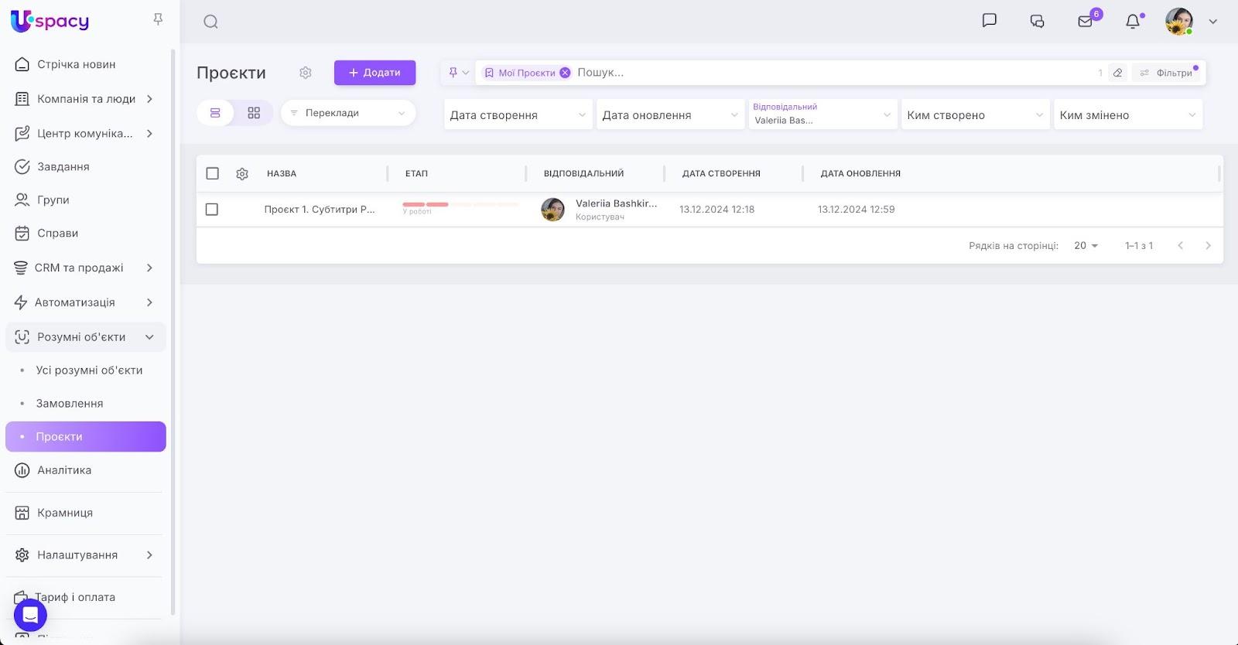
Task: Expand the Ким створено dropdown
Action: coord(975,115)
